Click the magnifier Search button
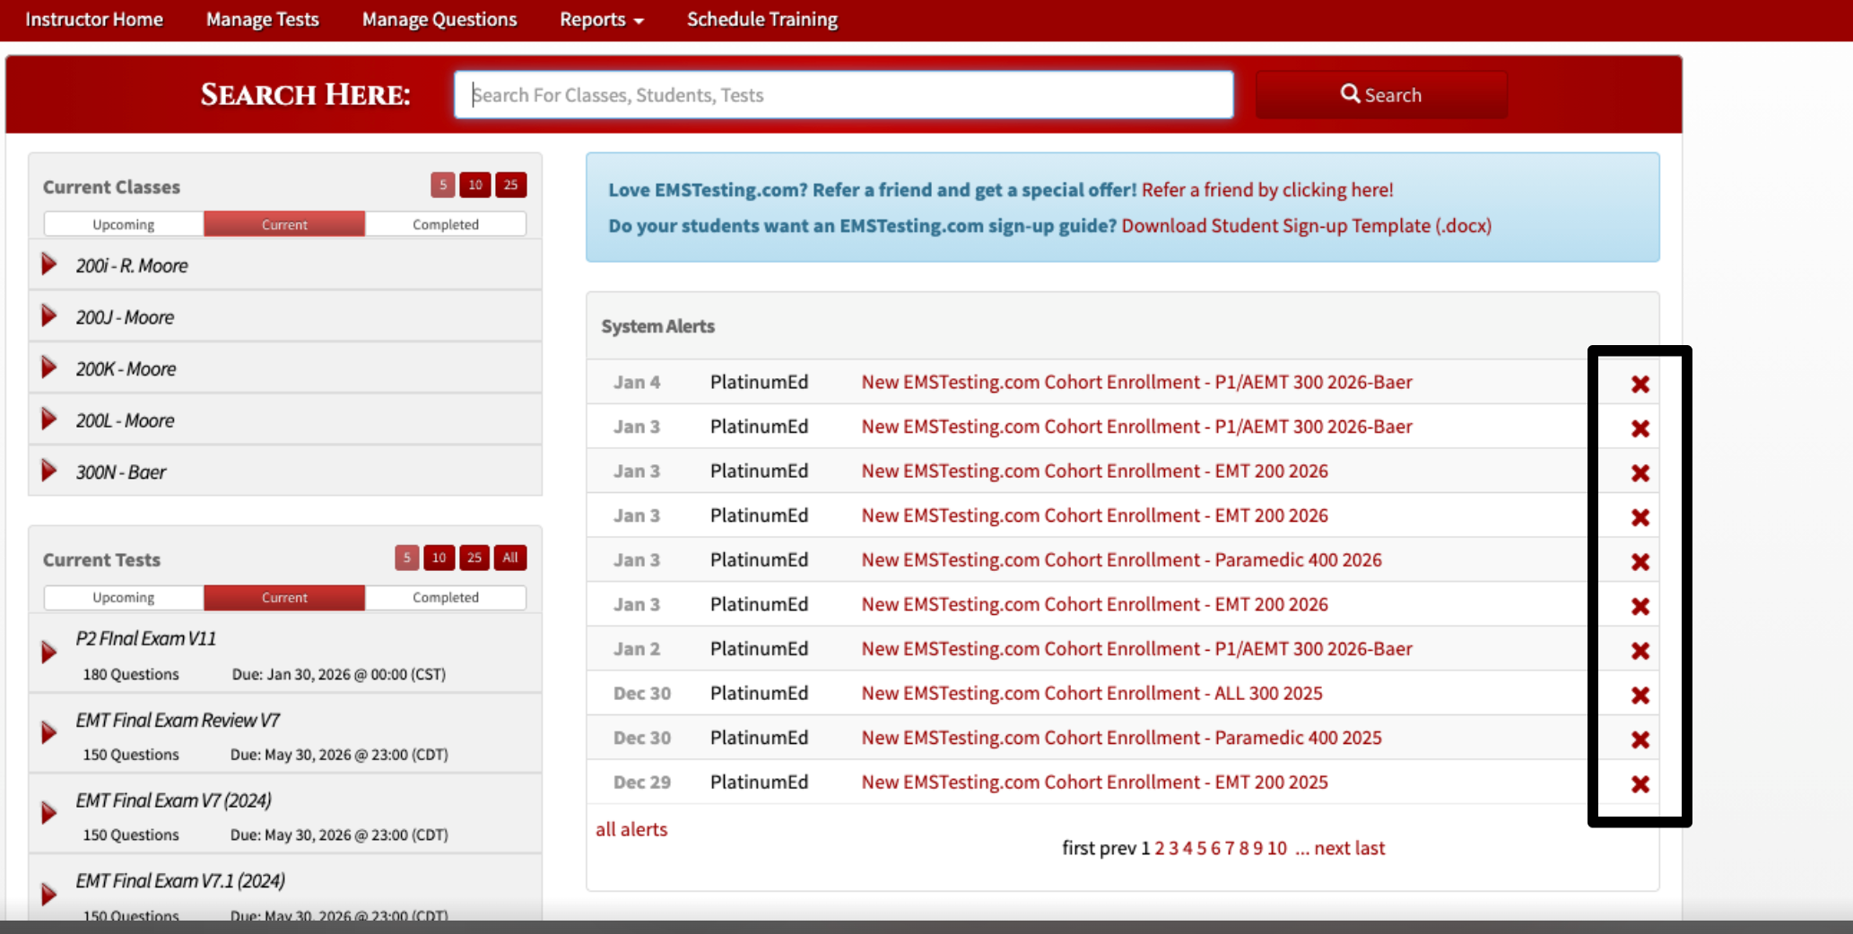This screenshot has width=1853, height=934. tap(1380, 94)
